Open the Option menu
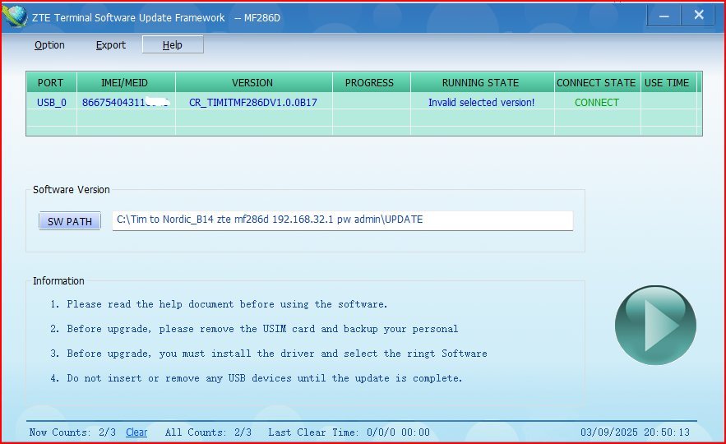 [x=49, y=45]
